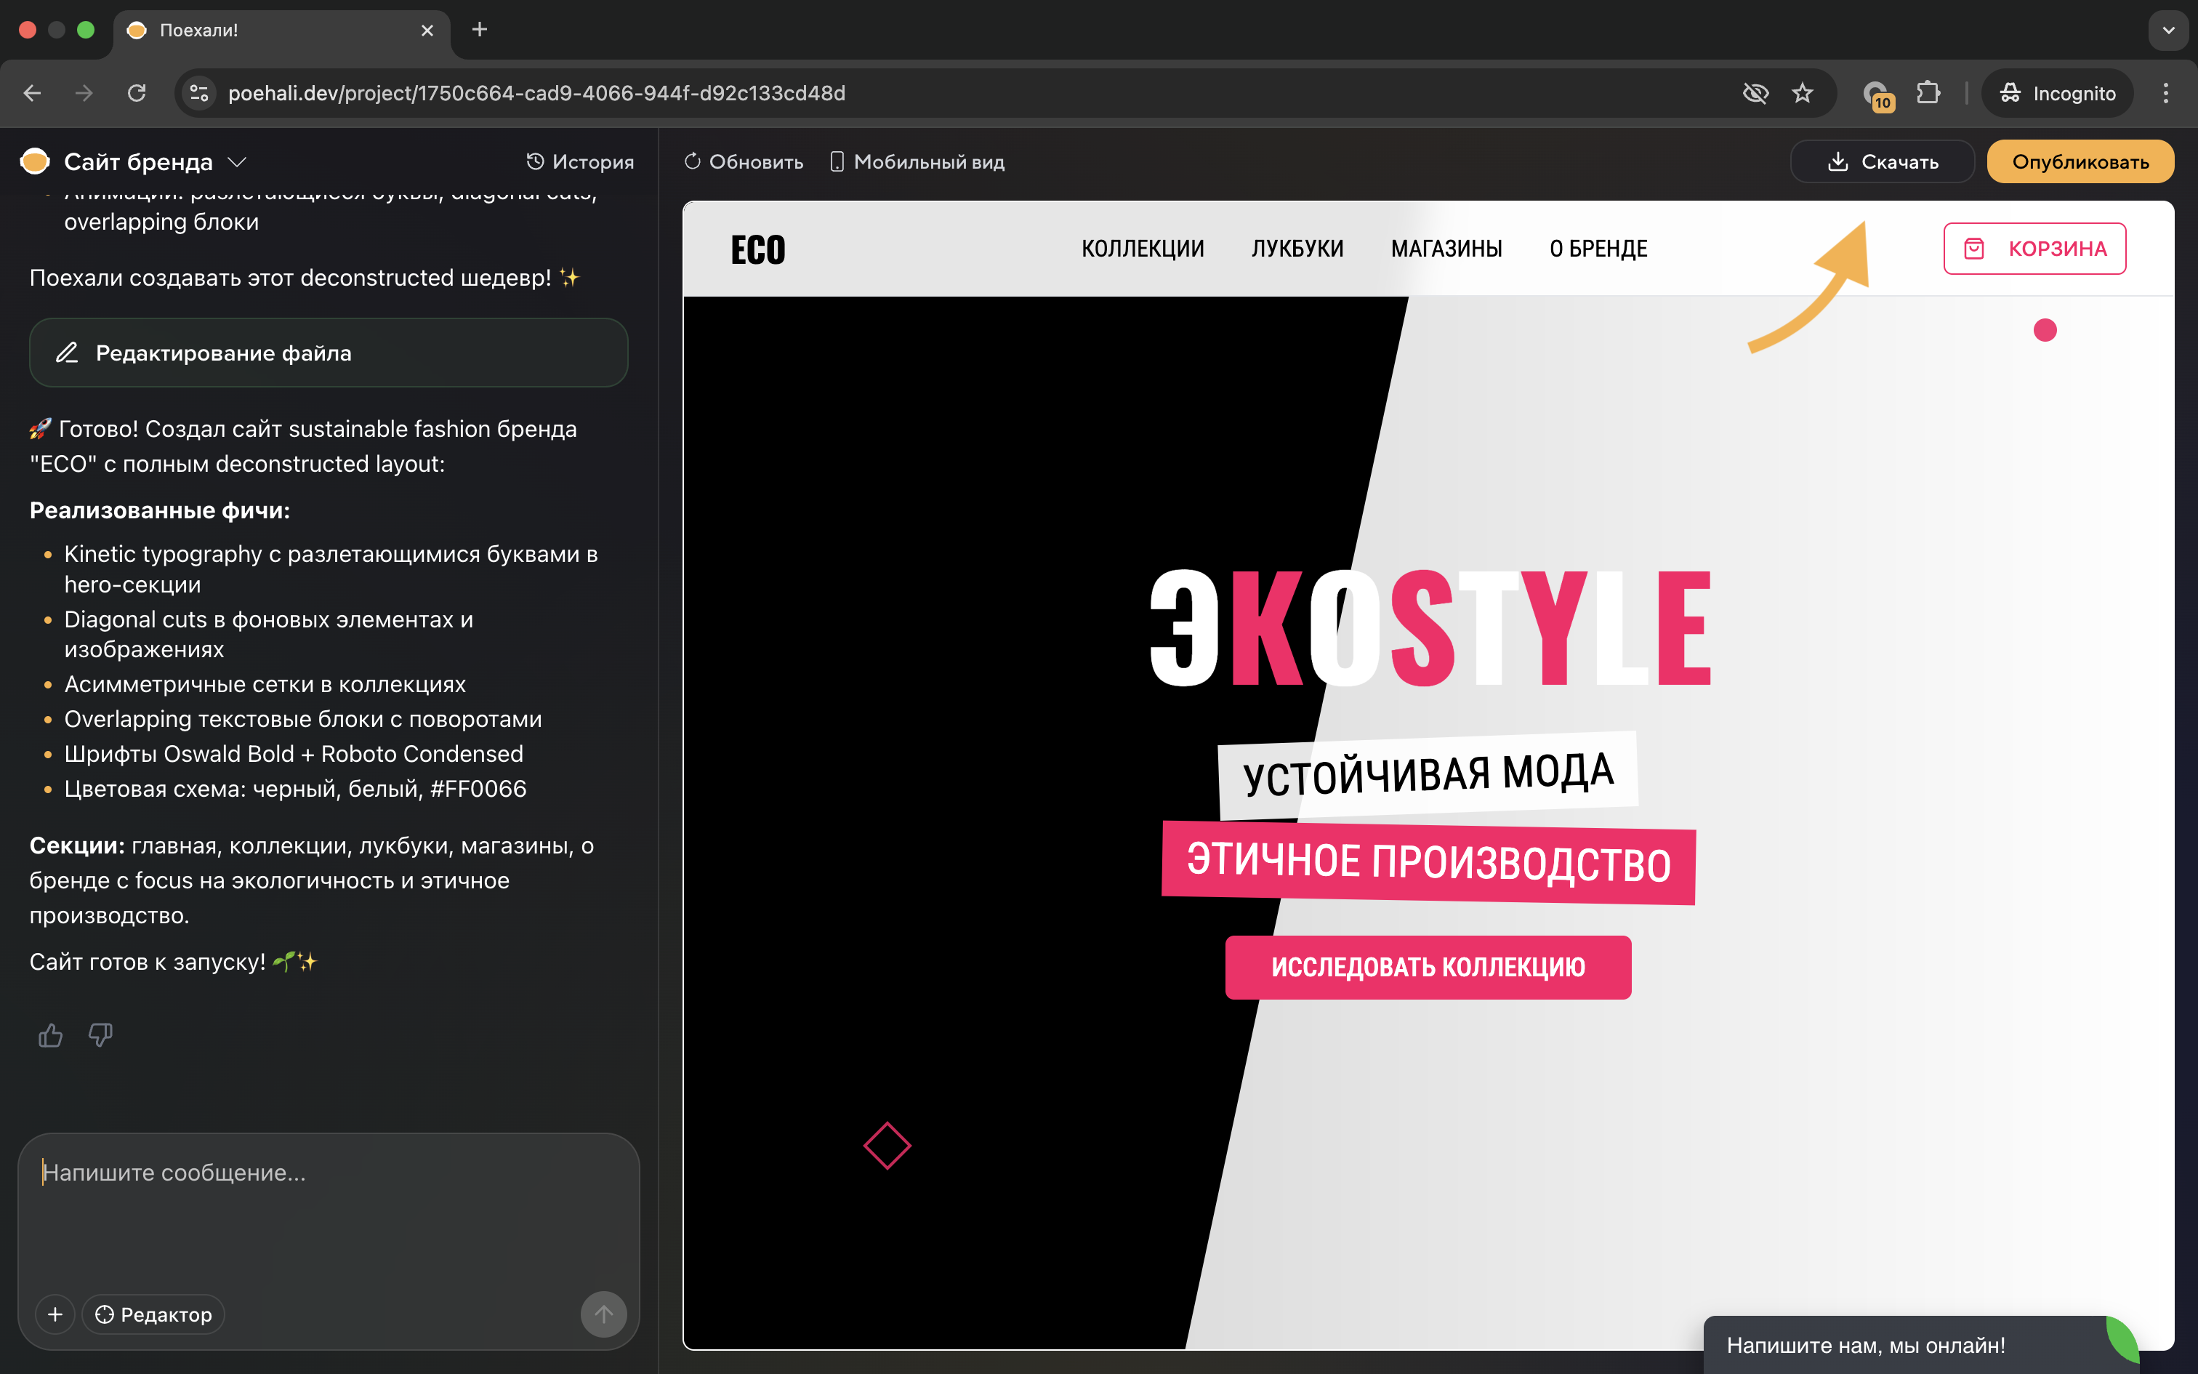Open О БРЕНДЕ in the site navigation
Viewport: 2198px width, 1374px height.
pos(1598,248)
